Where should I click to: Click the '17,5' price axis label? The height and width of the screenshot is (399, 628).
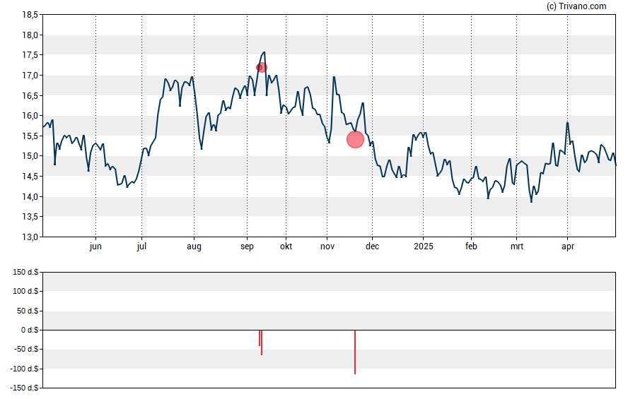pyautogui.click(x=30, y=55)
